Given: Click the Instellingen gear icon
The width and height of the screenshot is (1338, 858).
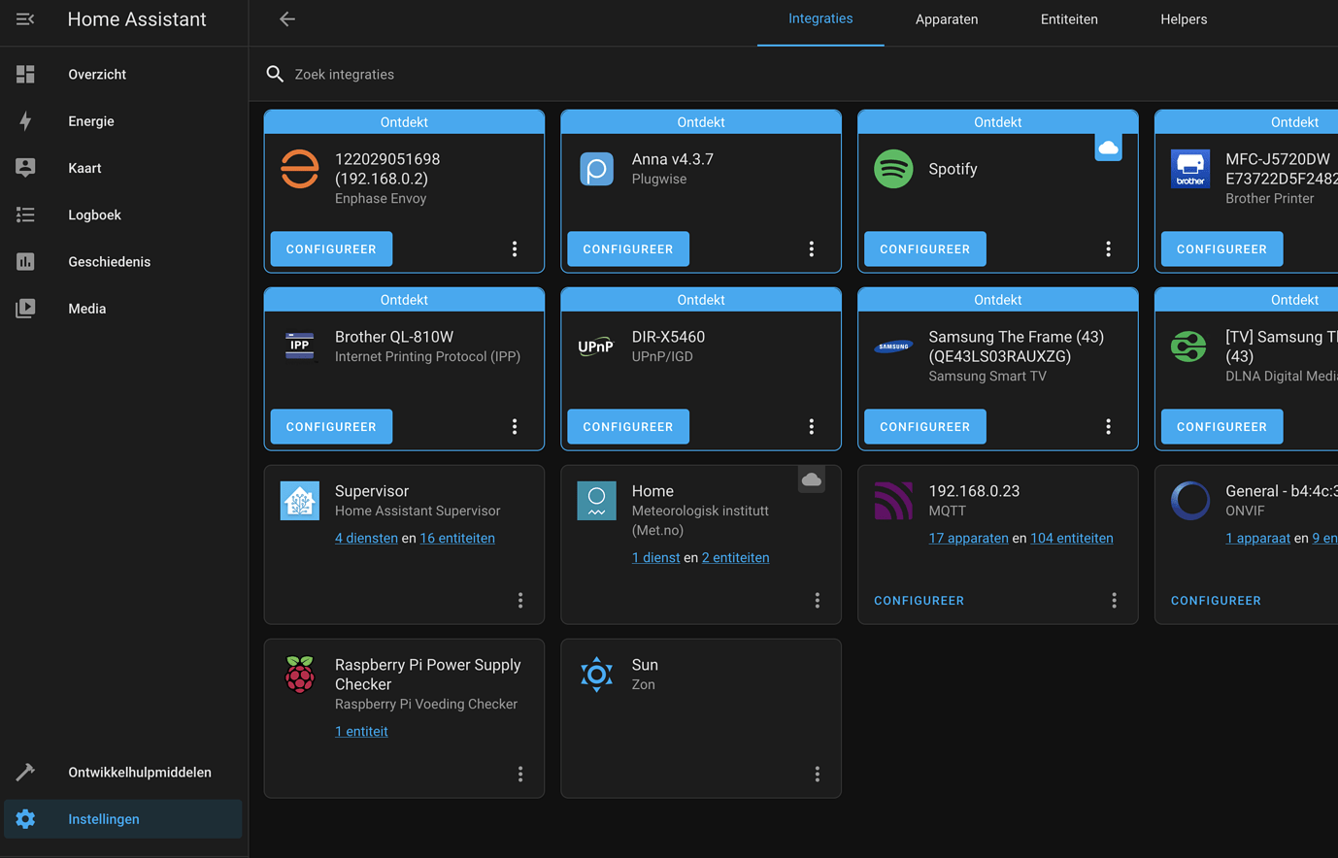Looking at the screenshot, I should [x=25, y=819].
